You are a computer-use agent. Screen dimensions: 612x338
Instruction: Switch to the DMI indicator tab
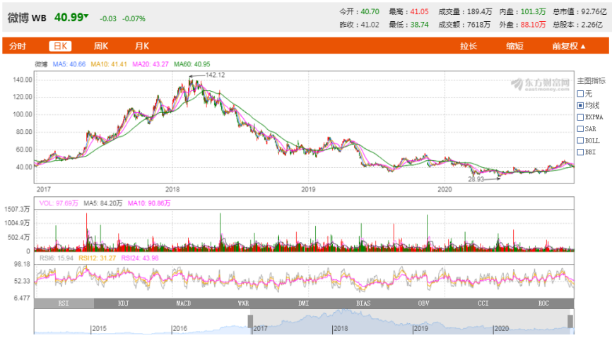point(304,303)
